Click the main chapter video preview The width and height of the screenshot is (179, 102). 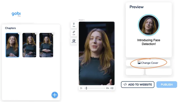(97, 53)
